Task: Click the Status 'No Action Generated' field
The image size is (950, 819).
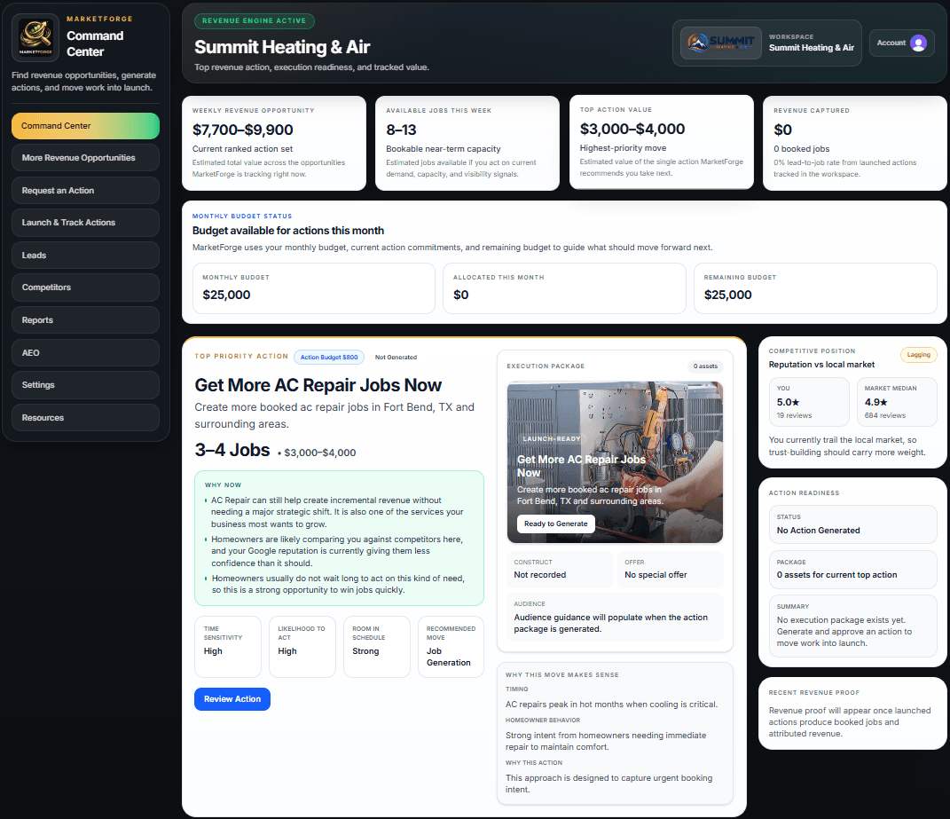Action: [853, 524]
